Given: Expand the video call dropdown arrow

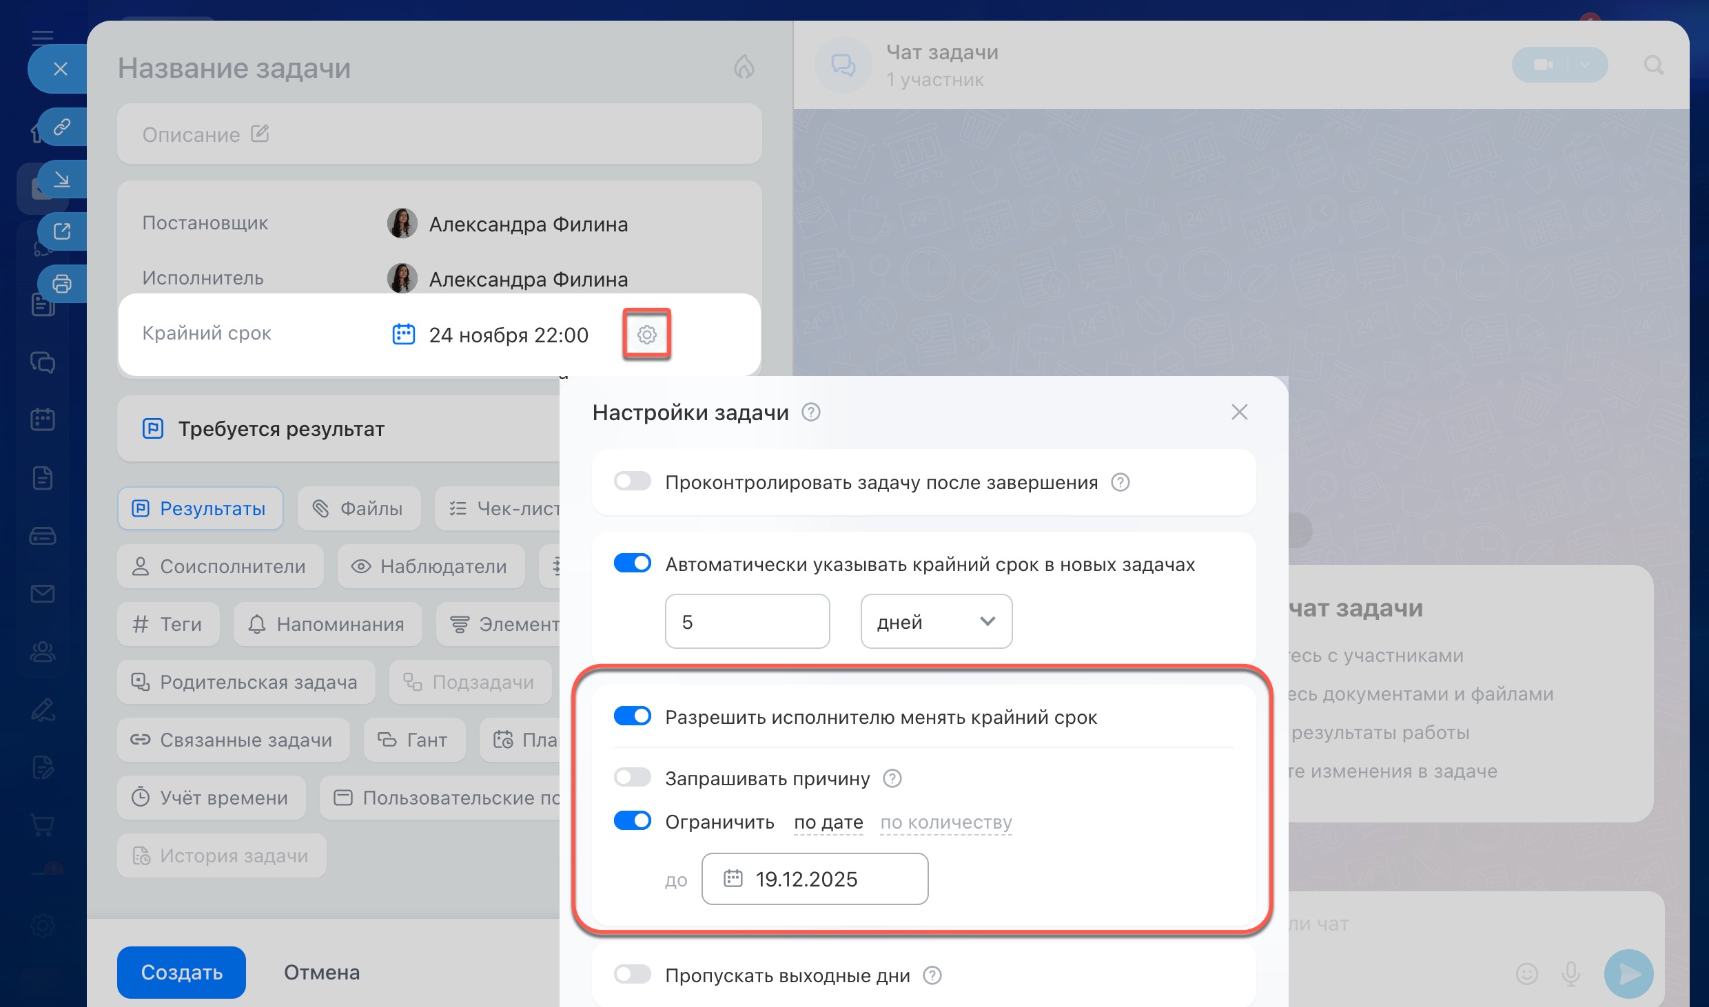Looking at the screenshot, I should [1585, 65].
